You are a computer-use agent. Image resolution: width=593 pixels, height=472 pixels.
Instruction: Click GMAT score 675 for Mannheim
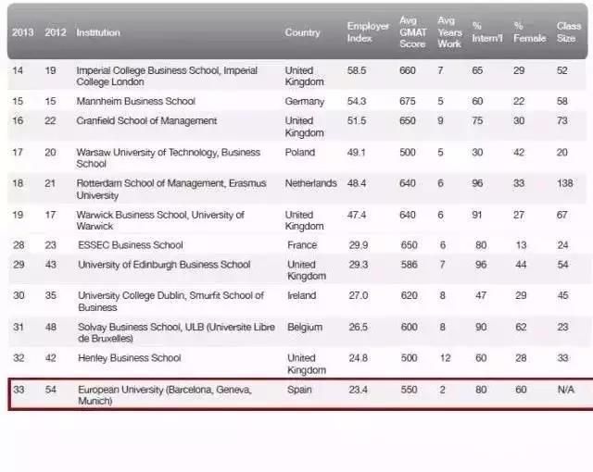[408, 101]
